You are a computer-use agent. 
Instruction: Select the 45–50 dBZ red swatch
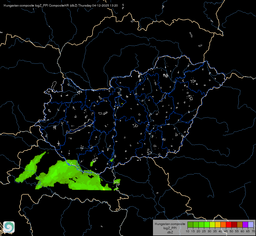[x=229, y=224]
